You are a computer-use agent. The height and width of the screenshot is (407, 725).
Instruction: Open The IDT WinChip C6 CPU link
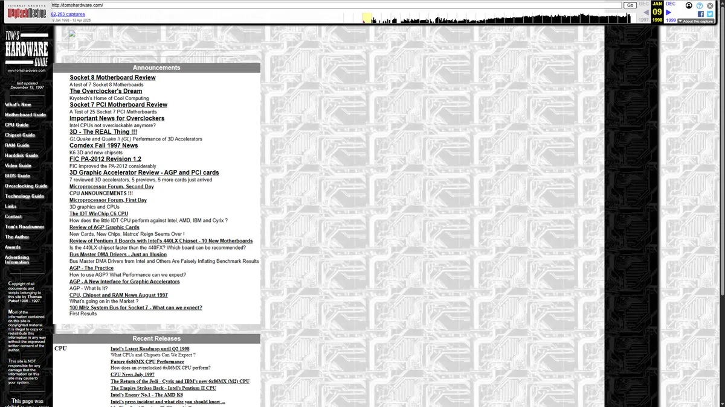[x=98, y=214]
